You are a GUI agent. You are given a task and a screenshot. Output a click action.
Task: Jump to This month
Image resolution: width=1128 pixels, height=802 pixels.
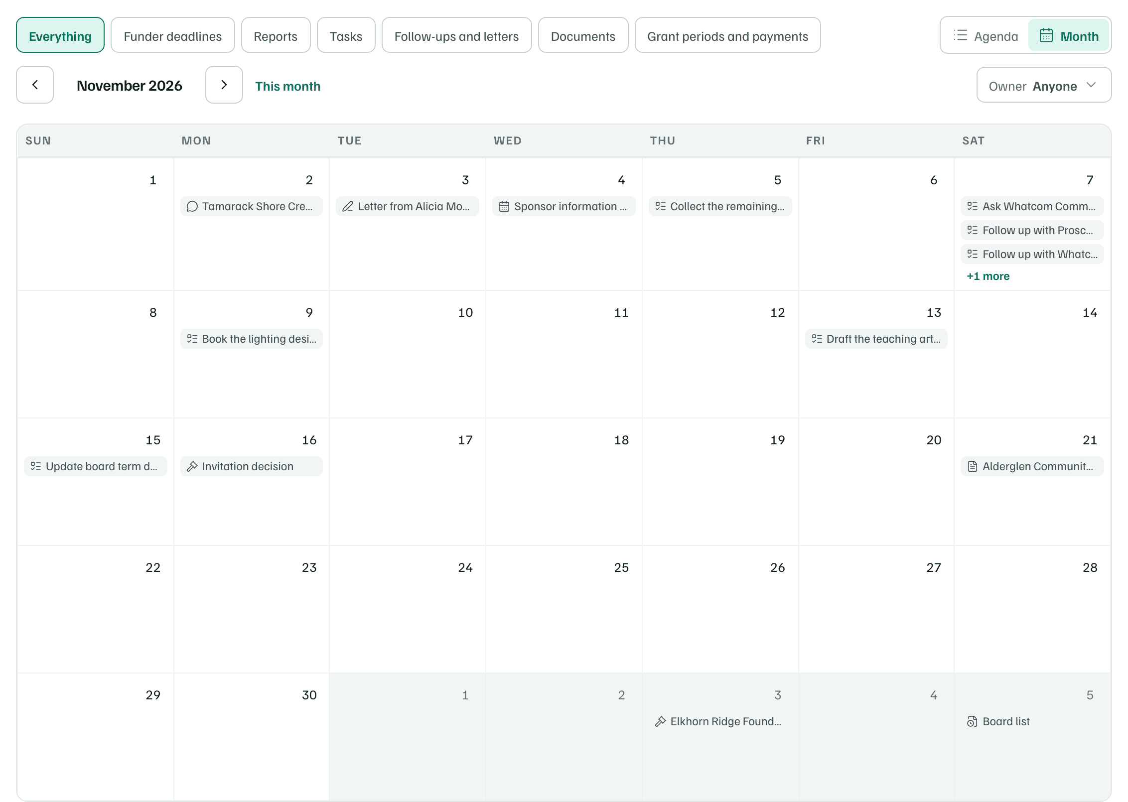click(x=287, y=86)
